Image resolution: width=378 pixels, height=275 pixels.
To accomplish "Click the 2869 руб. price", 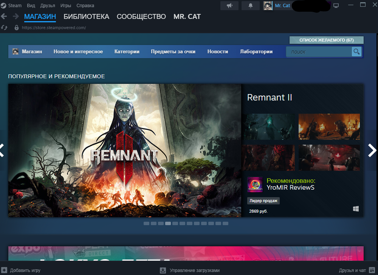I will pyautogui.click(x=258, y=211).
